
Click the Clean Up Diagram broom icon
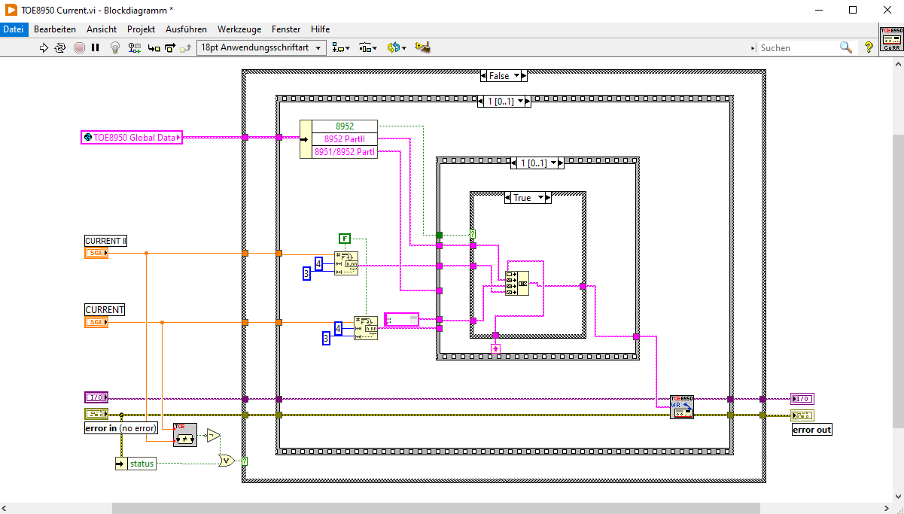(x=423, y=47)
